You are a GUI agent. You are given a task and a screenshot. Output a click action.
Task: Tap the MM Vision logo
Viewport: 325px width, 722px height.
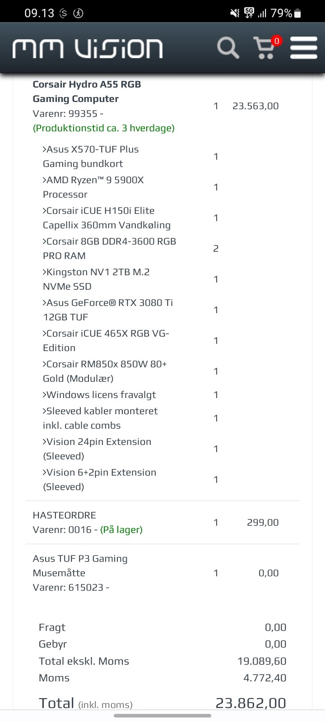click(x=88, y=48)
